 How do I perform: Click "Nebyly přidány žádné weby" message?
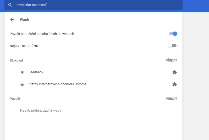click(x=41, y=111)
